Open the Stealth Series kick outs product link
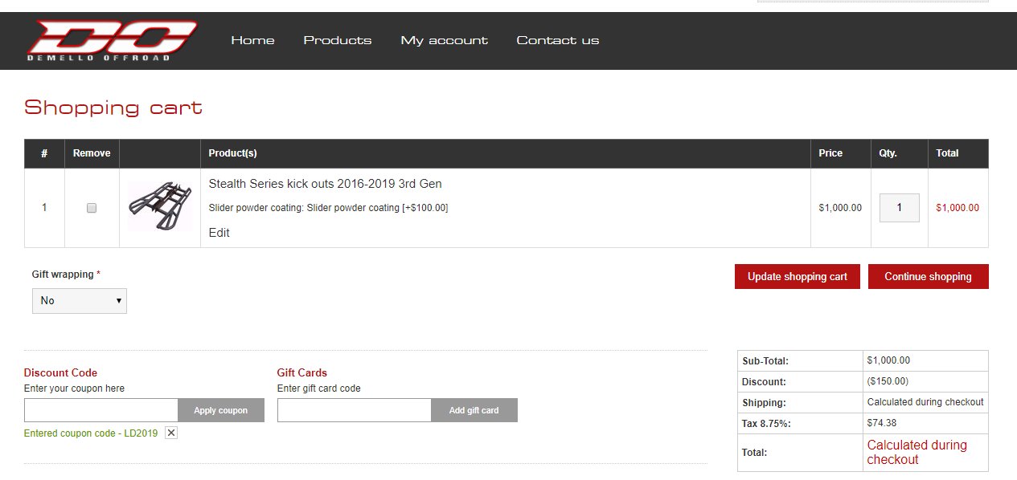This screenshot has height=480, width=1017. 326,184
